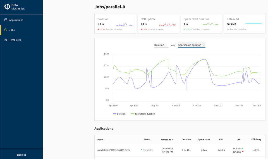The height and width of the screenshot is (159, 268).
Task: Open the Applications menu item
Action: 16,20
